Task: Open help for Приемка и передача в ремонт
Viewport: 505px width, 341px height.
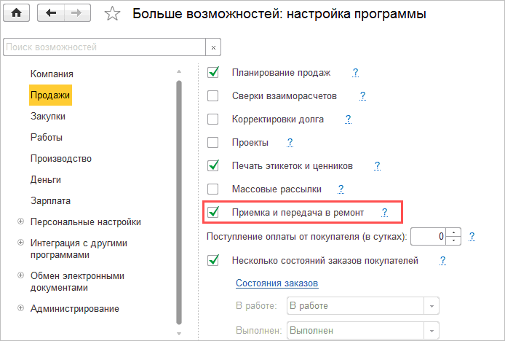Action: click(x=384, y=212)
